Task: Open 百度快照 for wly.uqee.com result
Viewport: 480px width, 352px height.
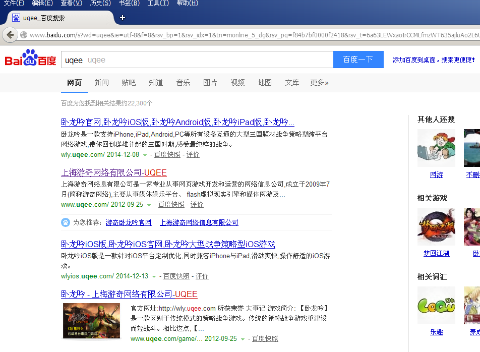Action: [x=167, y=155]
